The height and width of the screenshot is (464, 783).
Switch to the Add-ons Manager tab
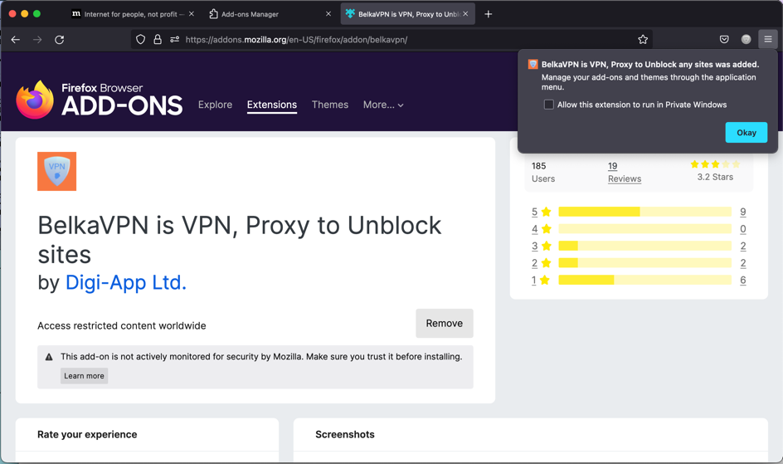(x=270, y=14)
